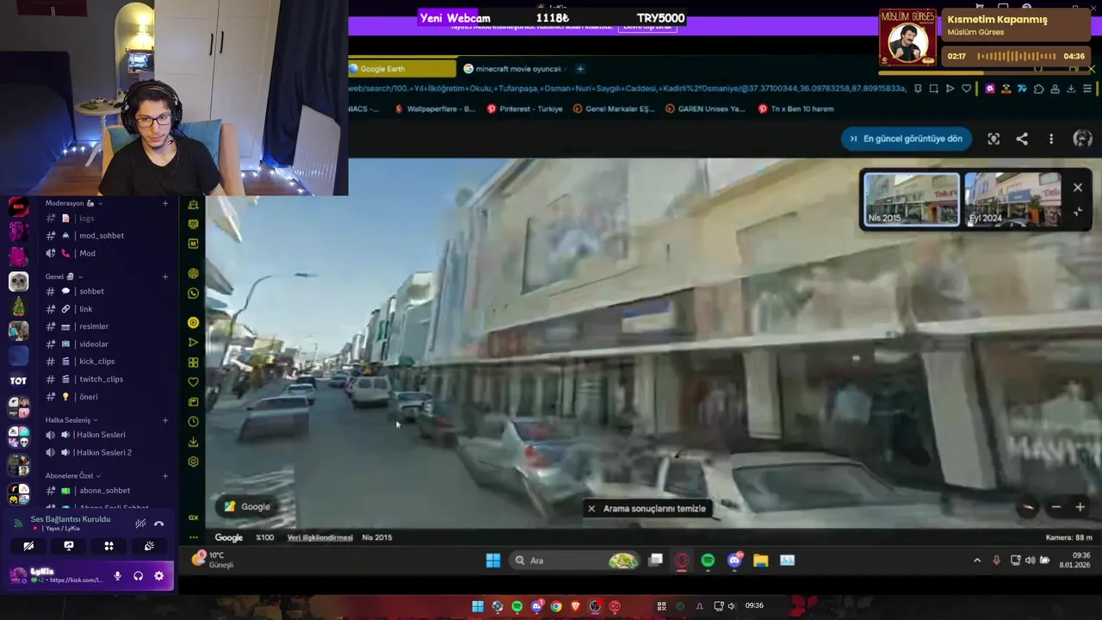
Task: Create channel in Moderasyon category
Action: tap(165, 203)
